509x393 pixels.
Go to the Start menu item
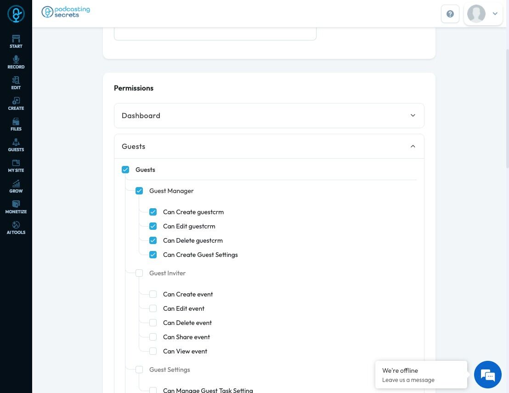coord(16,41)
